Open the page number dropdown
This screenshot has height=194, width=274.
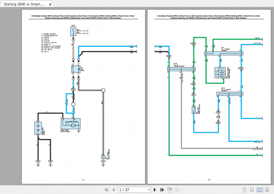point(149,189)
